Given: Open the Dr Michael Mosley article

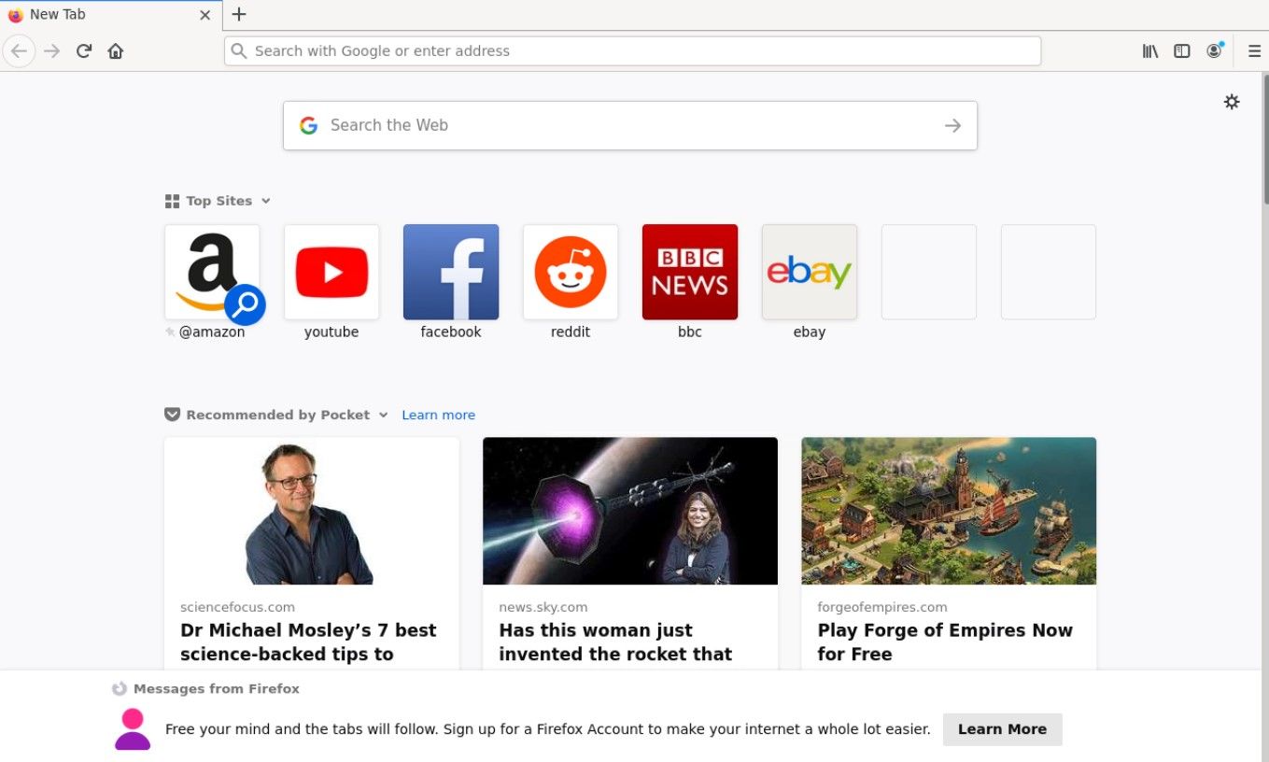Looking at the screenshot, I should (312, 553).
